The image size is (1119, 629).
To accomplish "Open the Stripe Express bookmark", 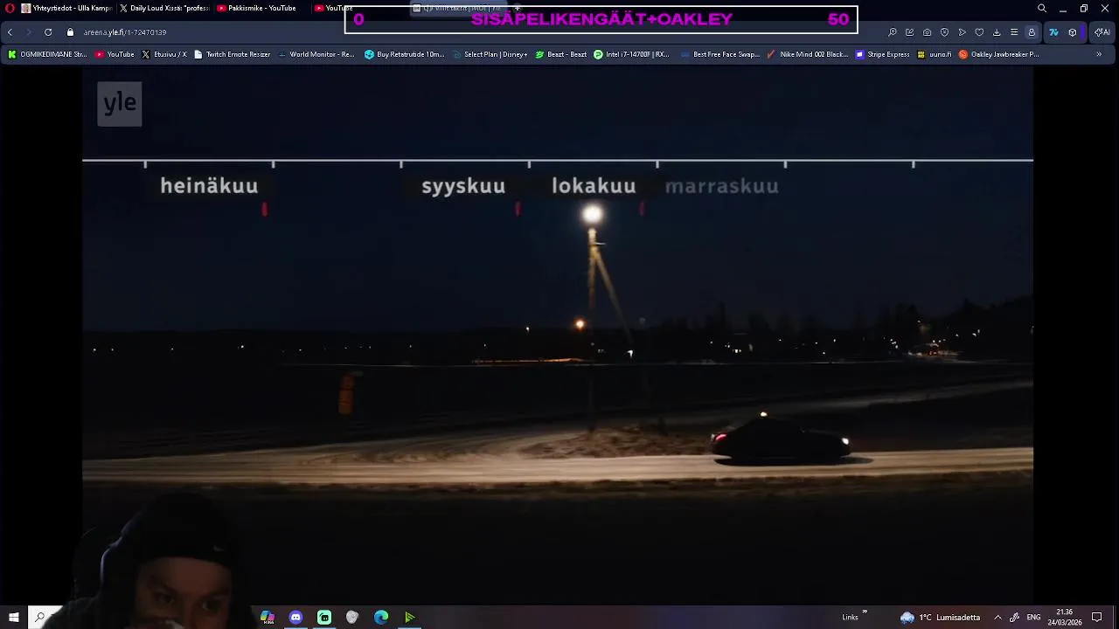I will tap(882, 54).
